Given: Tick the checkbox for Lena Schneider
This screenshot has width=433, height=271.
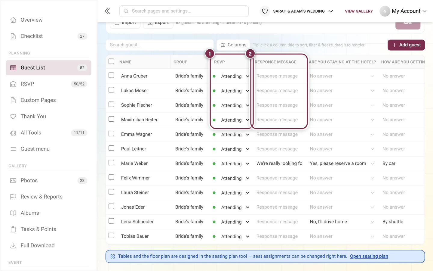Looking at the screenshot, I should point(111,221).
